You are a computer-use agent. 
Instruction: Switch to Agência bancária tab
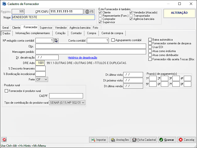(x=80, y=28)
